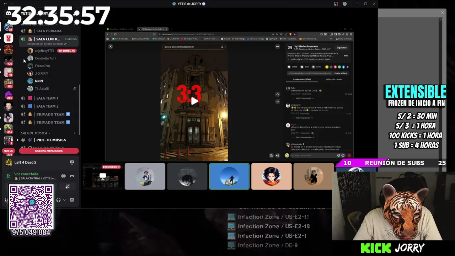
Task: Go to previous TikTok video arrow
Action: [x=278, y=94]
